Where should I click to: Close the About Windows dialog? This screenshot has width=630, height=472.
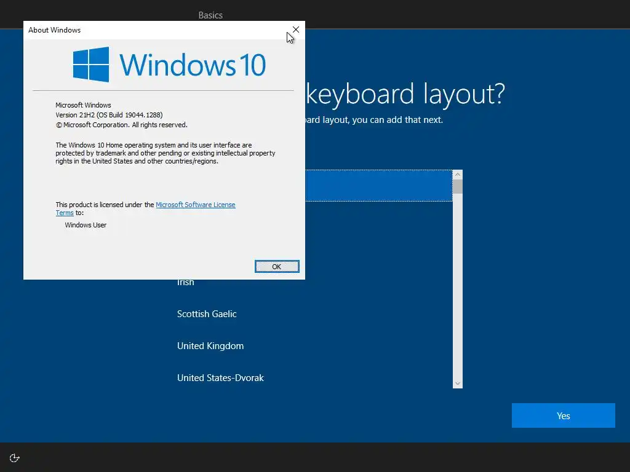point(296,29)
